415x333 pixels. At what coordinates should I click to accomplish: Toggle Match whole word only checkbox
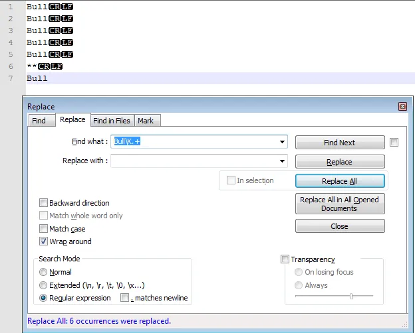click(x=43, y=216)
